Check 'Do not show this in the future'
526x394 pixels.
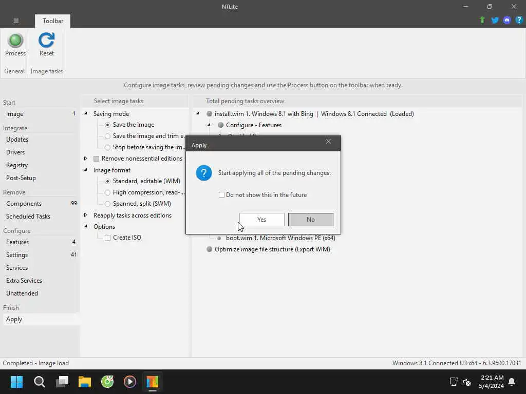click(x=221, y=194)
